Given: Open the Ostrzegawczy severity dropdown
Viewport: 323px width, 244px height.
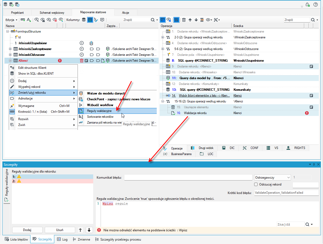Looking at the screenshot, I should point(272,178).
